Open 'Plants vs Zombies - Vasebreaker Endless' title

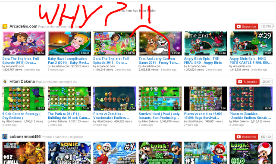[111, 116]
